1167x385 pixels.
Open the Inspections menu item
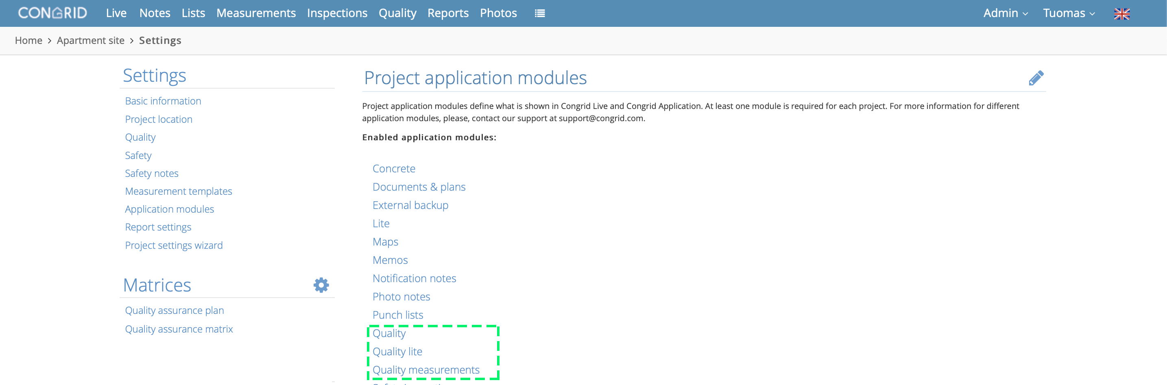[x=337, y=13]
